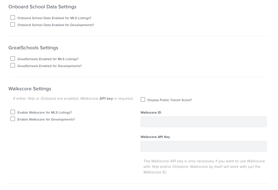Click into the Walkscore API Key field

[204, 146]
